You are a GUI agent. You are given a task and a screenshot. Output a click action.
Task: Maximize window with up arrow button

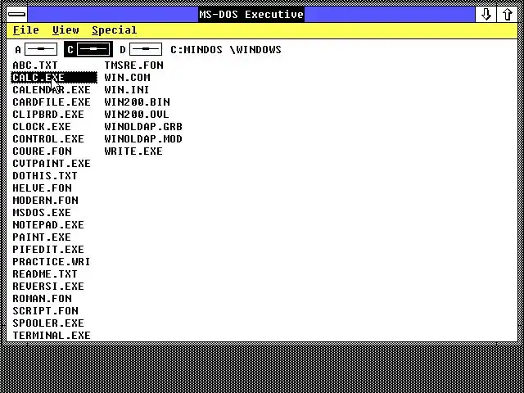(x=508, y=15)
